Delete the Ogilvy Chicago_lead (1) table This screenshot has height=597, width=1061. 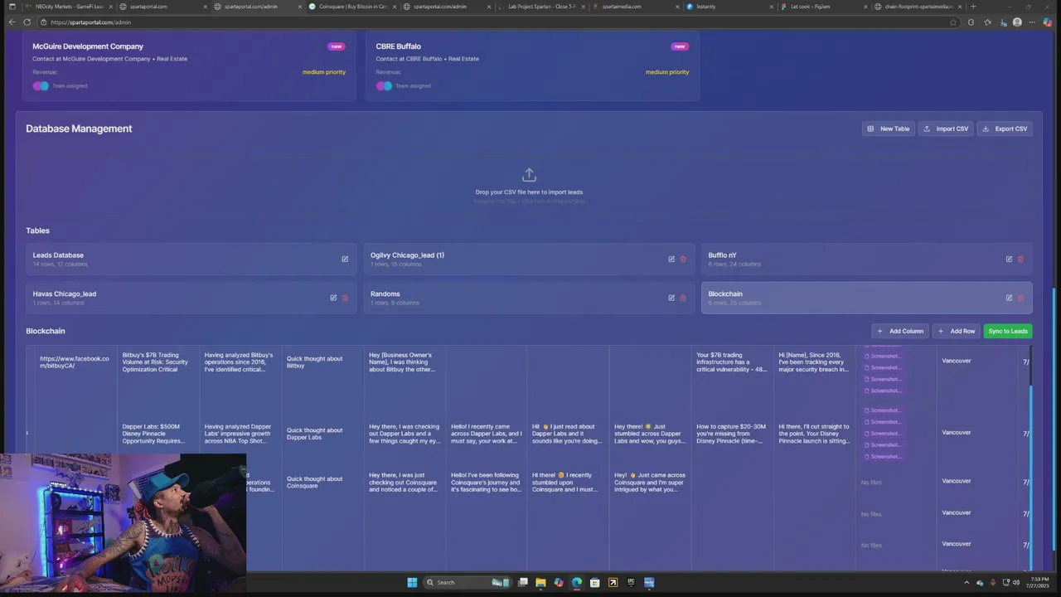[683, 259]
